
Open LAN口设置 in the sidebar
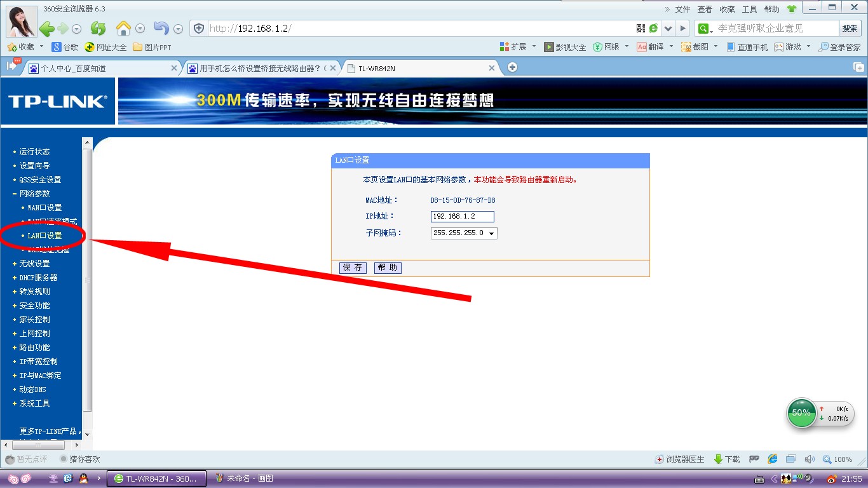(44, 235)
